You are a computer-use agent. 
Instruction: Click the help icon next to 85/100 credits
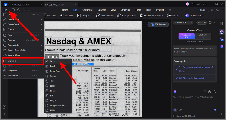(210, 23)
